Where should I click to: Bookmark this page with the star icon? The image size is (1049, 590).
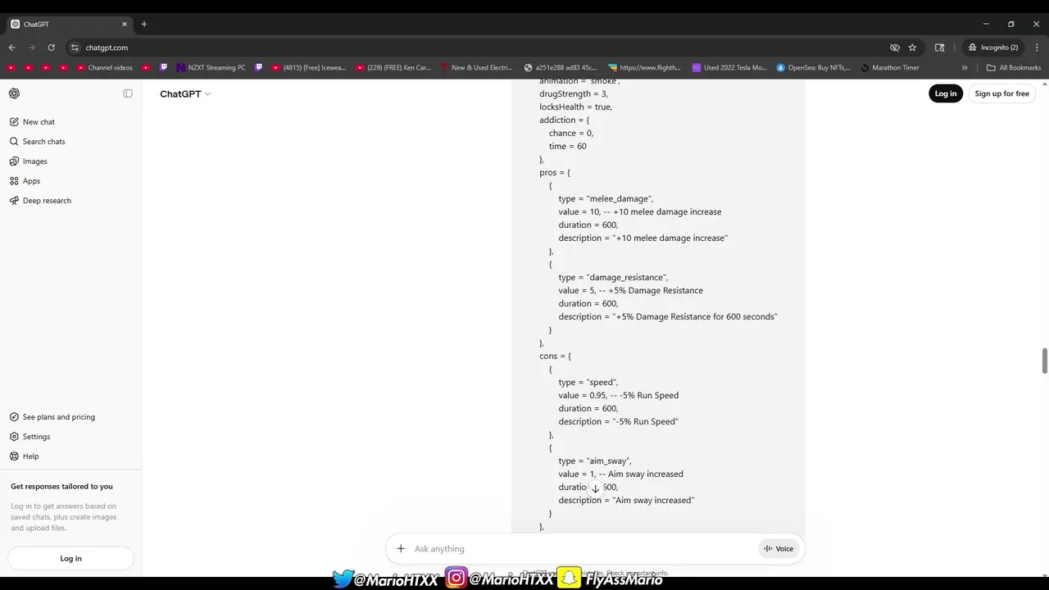(912, 48)
